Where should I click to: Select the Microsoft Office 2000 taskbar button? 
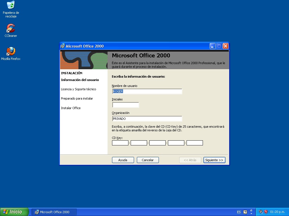pos(54,212)
